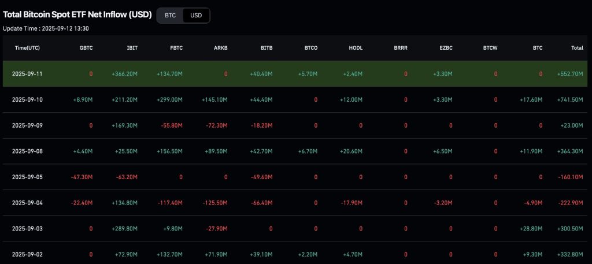Switch the inflow unit toggle to BTC
This screenshot has width=592, height=264.
point(170,16)
